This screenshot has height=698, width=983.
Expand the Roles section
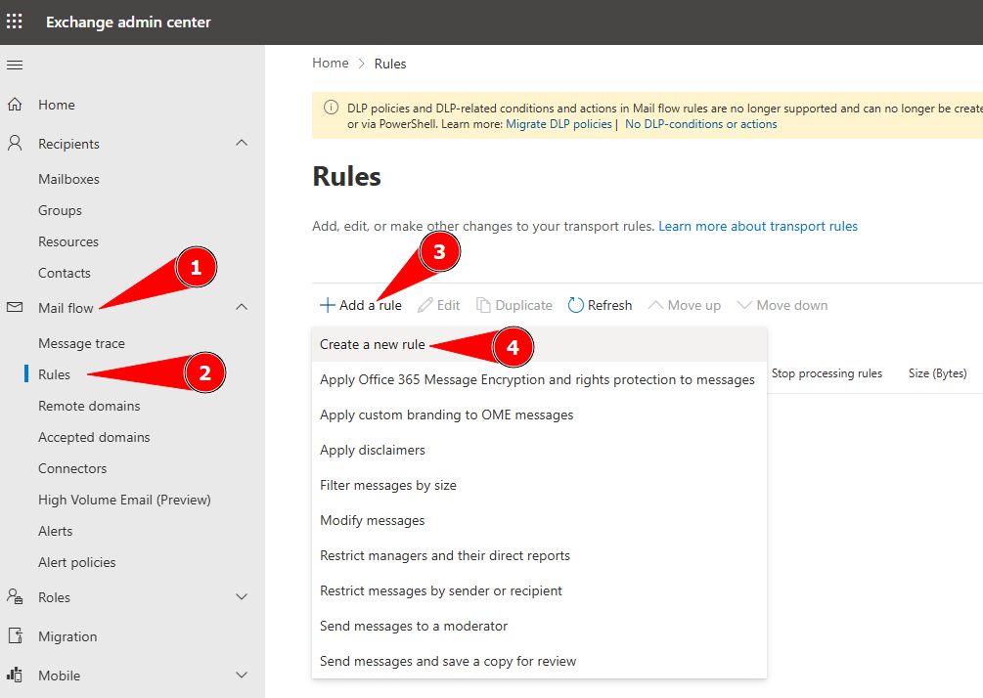coord(242,596)
